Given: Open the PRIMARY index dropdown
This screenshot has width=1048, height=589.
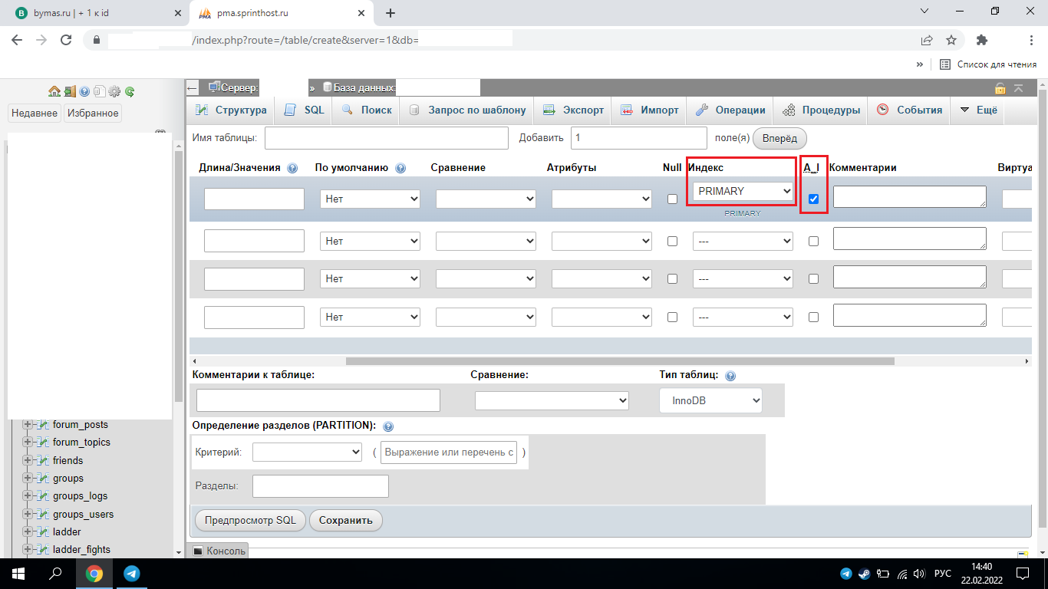Looking at the screenshot, I should pos(742,191).
